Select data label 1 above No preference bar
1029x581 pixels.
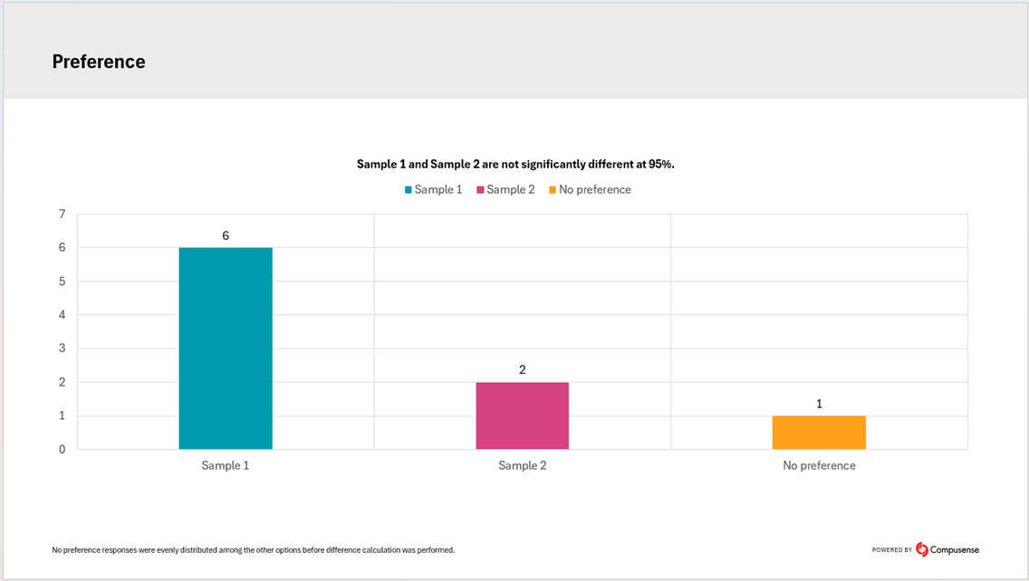click(819, 404)
